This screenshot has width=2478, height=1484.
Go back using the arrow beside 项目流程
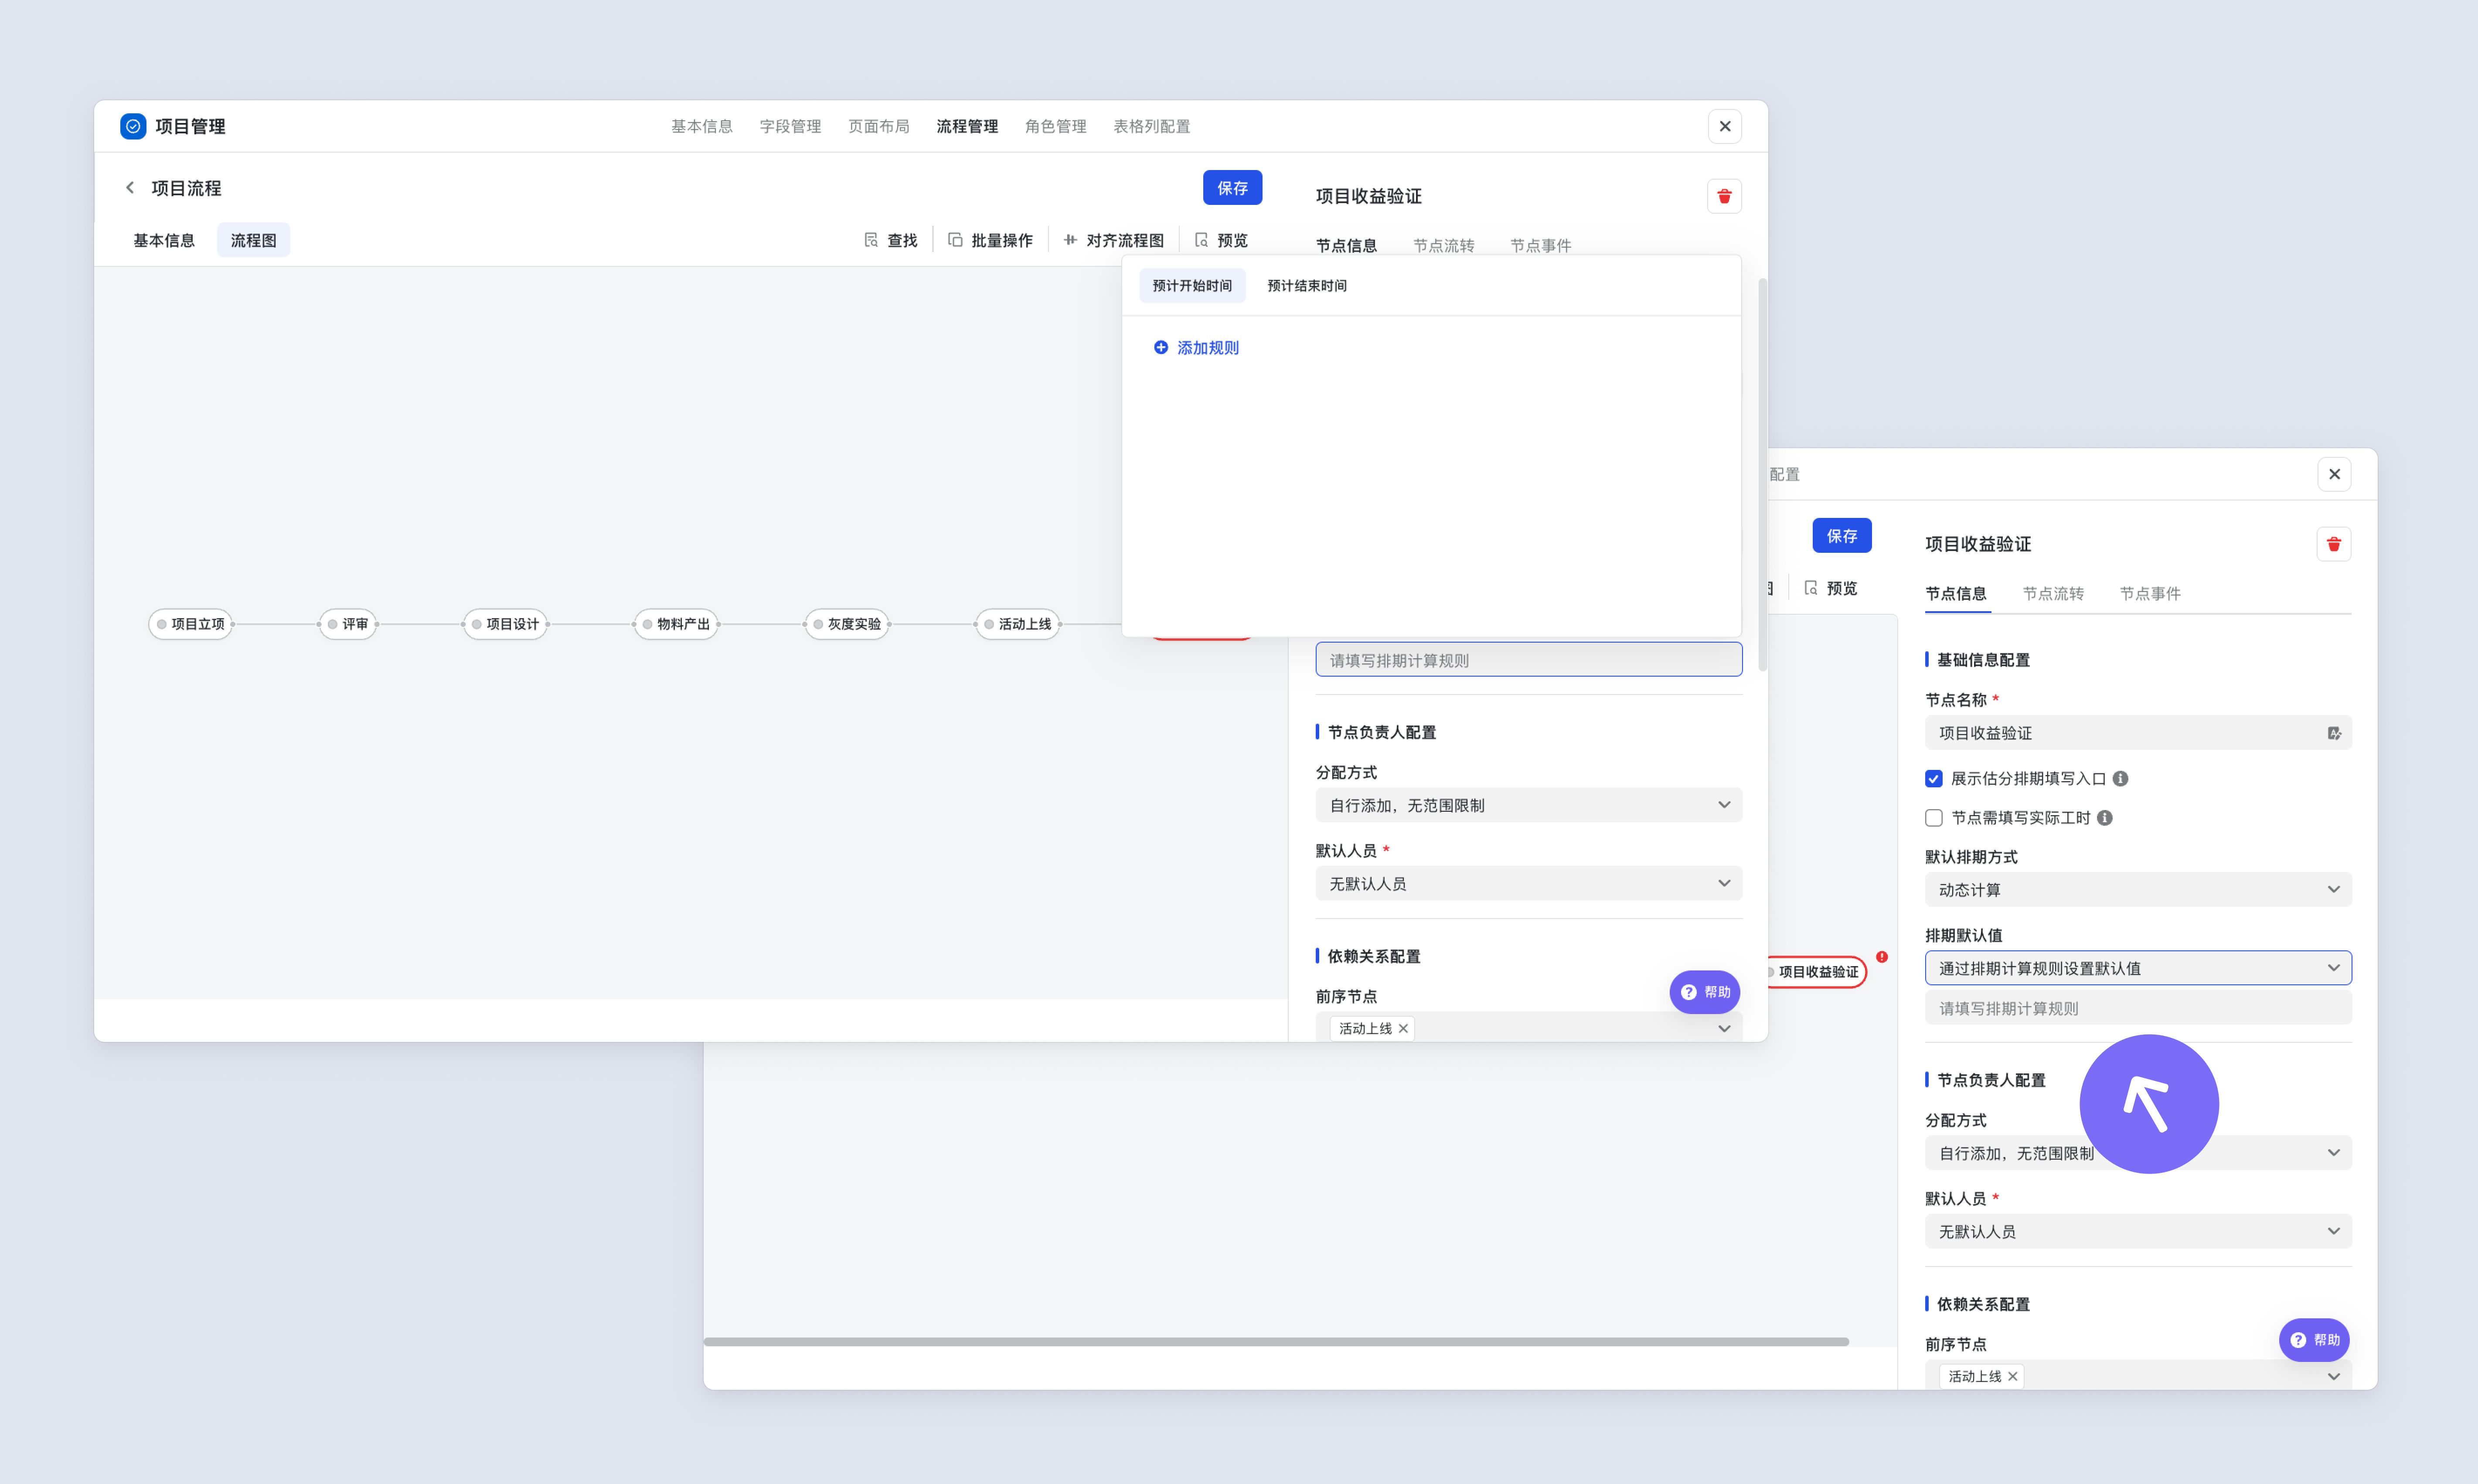(130, 188)
